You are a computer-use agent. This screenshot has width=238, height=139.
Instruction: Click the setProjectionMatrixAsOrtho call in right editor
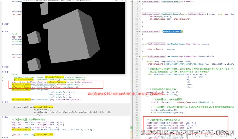pyautogui.click(x=177, y=74)
